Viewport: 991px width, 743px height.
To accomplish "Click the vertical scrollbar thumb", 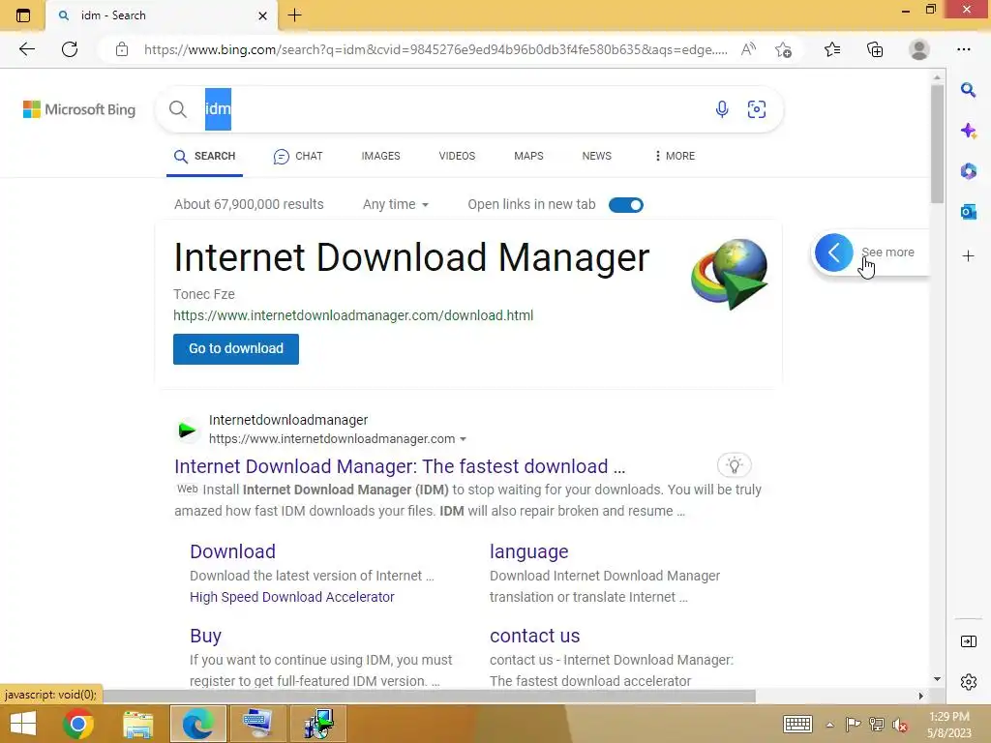I will coord(937,143).
